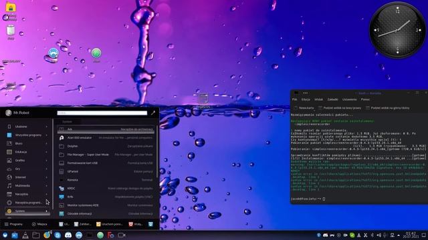Open Discord from the taskbar
Viewport: 428px width, 240px height.
pos(68,235)
